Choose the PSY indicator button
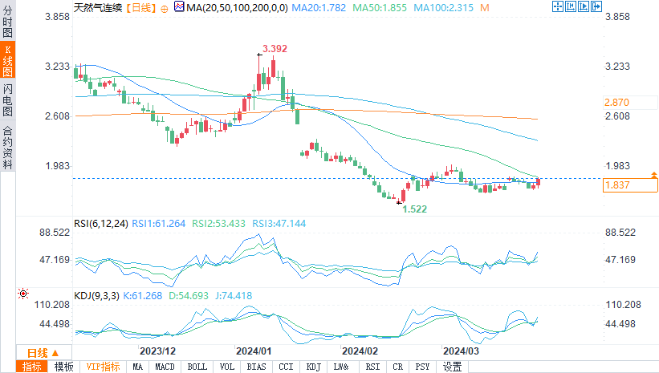The image size is (659, 373). click(x=422, y=367)
